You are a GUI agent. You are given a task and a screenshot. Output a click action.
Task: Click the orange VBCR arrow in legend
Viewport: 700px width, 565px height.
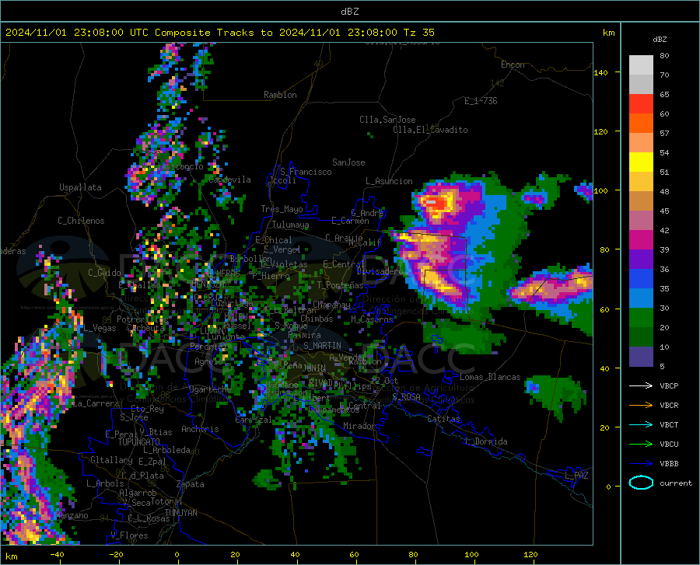click(641, 406)
